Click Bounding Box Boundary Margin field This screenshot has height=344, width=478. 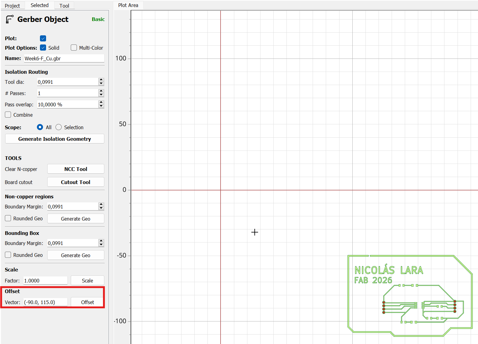(x=73, y=243)
